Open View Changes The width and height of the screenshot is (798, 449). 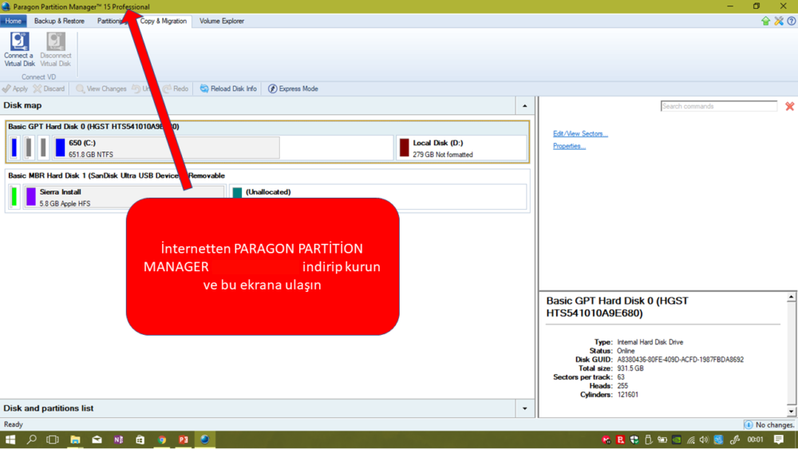click(x=101, y=89)
